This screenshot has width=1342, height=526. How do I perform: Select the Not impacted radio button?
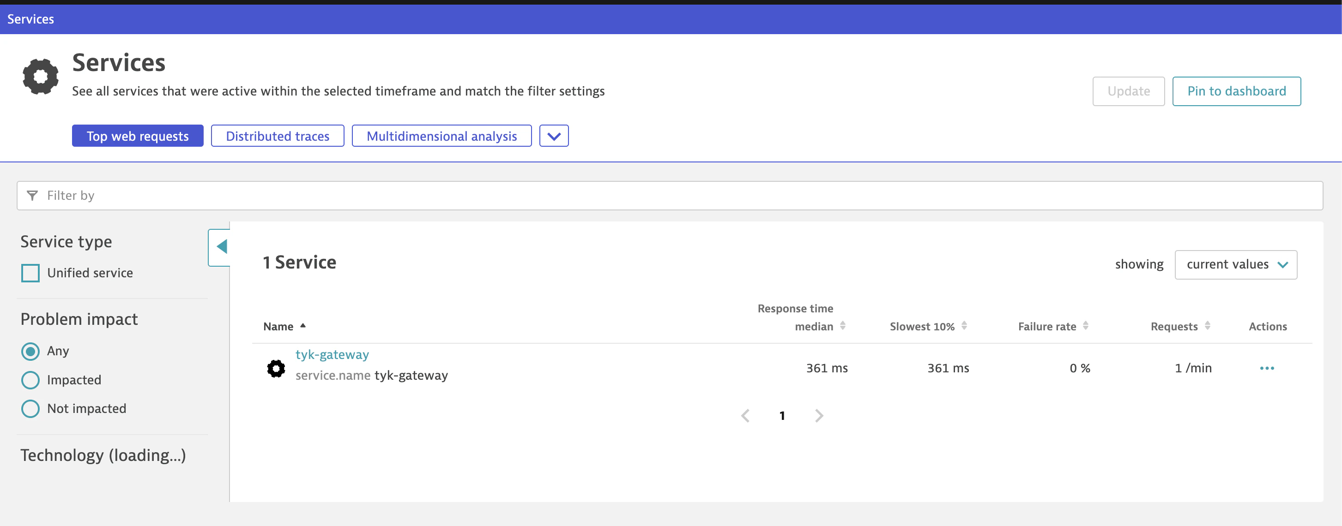[x=30, y=408]
